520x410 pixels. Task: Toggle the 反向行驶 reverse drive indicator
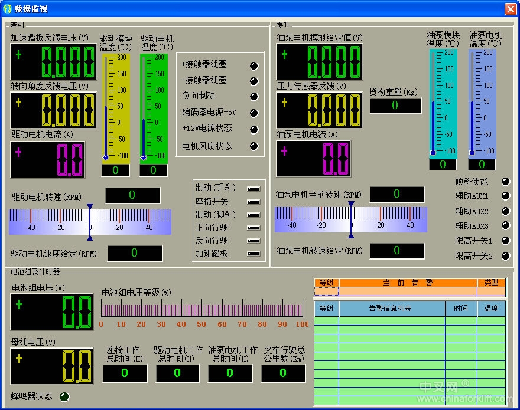(x=253, y=241)
